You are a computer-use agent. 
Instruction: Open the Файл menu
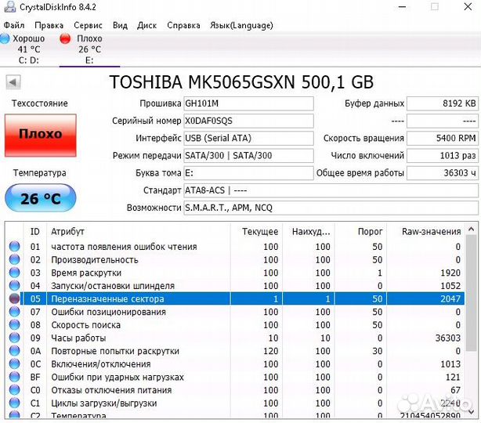point(14,25)
